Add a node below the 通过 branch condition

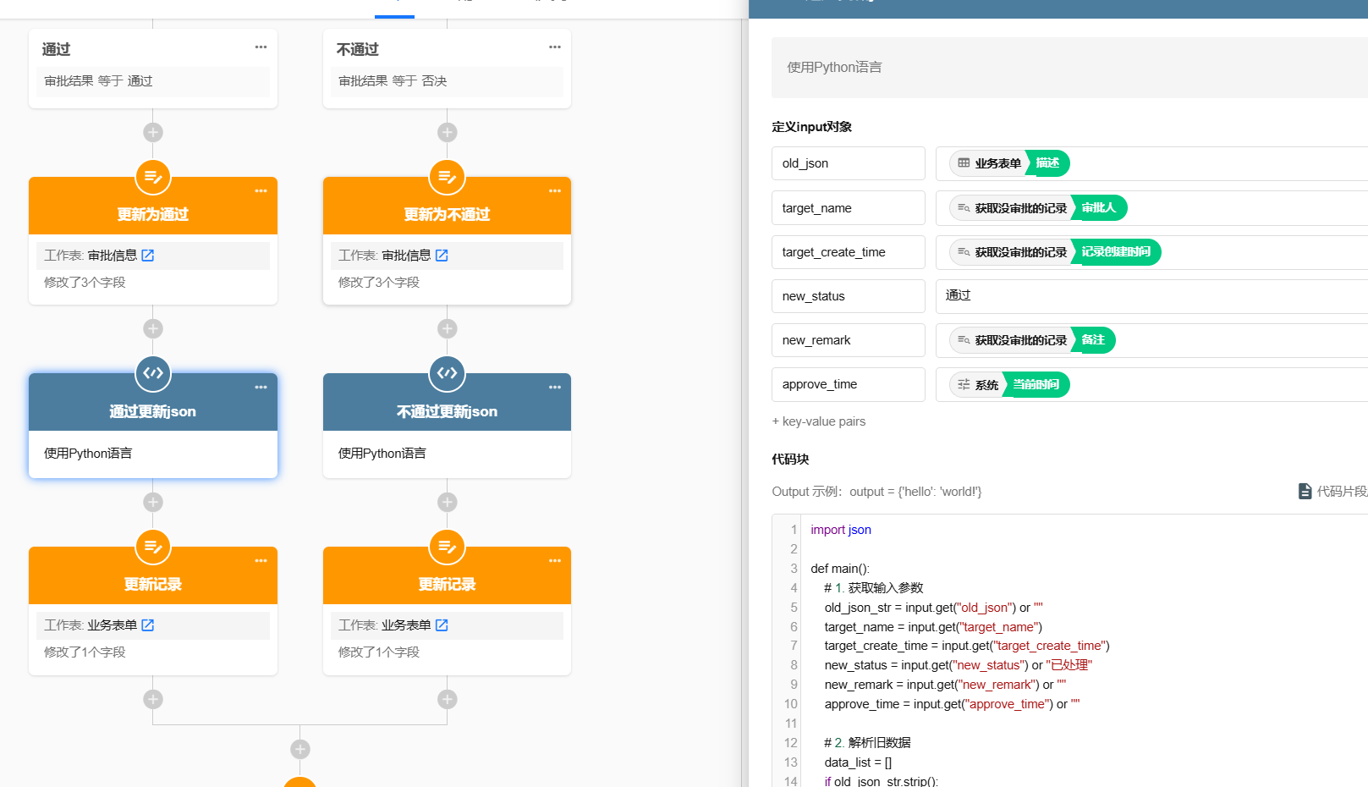[x=153, y=133]
